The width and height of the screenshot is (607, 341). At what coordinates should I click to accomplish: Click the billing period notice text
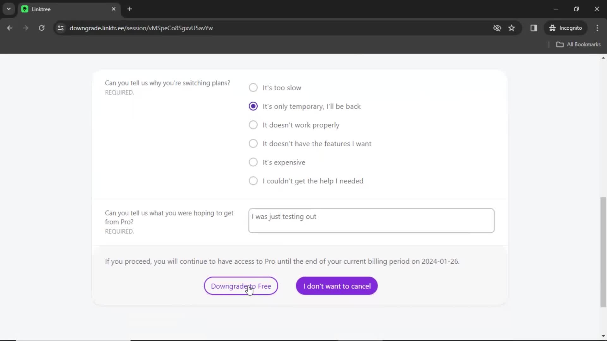tap(282, 261)
